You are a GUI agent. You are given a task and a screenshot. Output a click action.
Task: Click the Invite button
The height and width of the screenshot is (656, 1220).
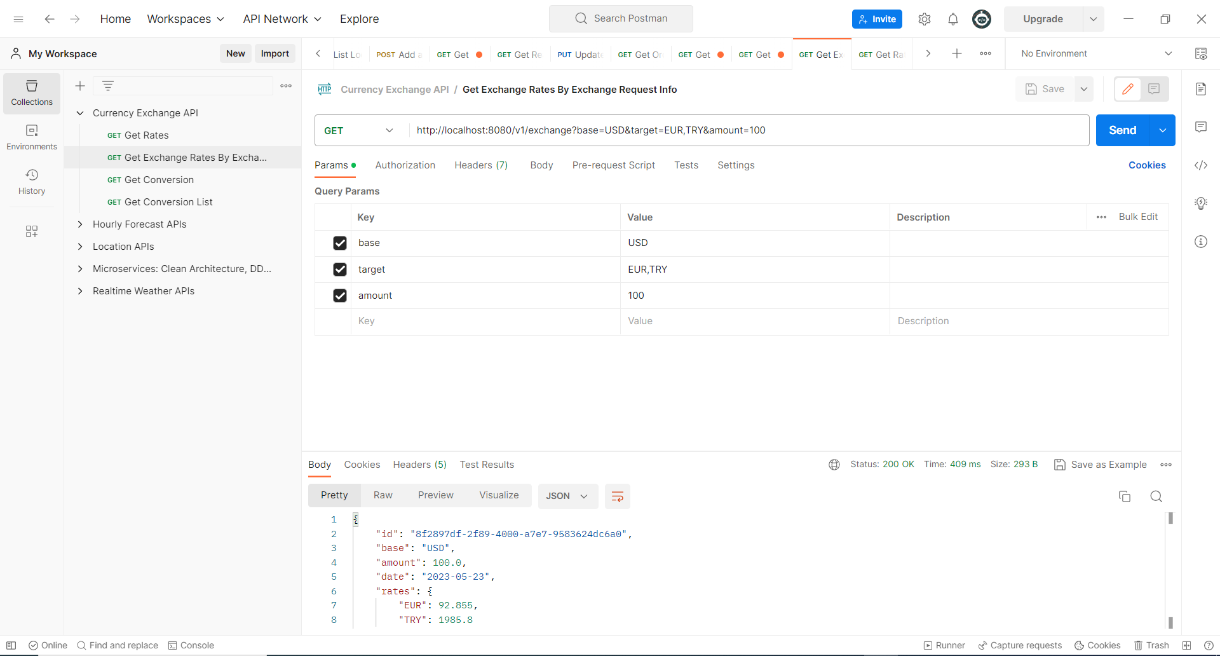tap(877, 19)
